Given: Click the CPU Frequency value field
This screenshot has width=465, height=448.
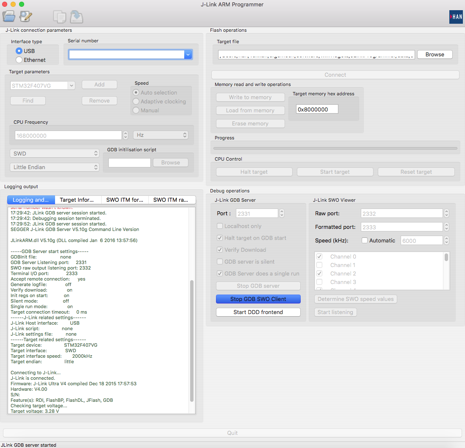Looking at the screenshot, I should point(68,135).
